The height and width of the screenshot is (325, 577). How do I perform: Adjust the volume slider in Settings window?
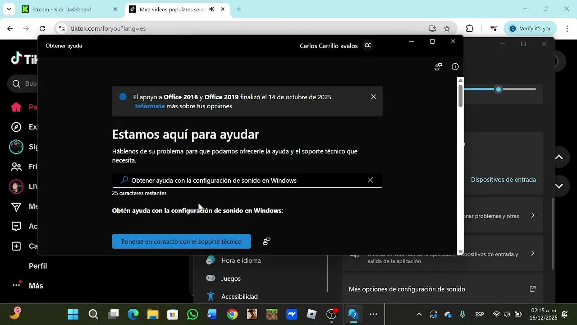pos(499,89)
